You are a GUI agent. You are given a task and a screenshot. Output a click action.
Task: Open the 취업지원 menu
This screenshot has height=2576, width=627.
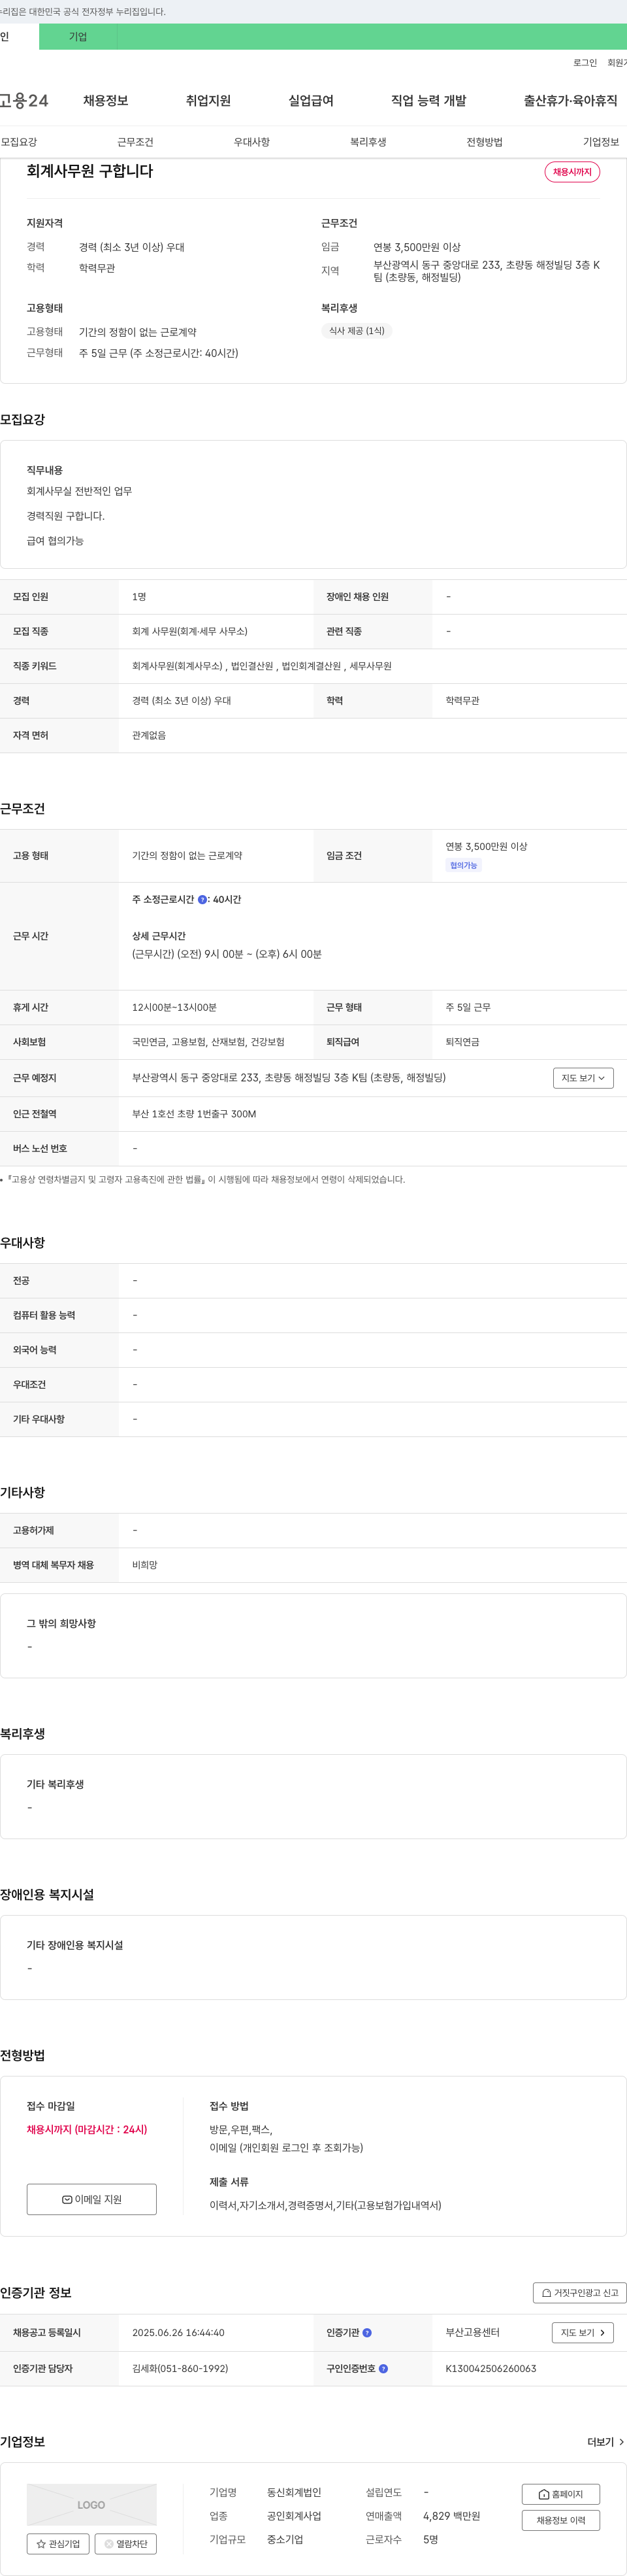click(208, 100)
